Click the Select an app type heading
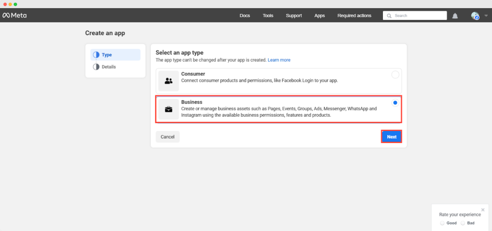The width and height of the screenshot is (492, 231). [180, 53]
